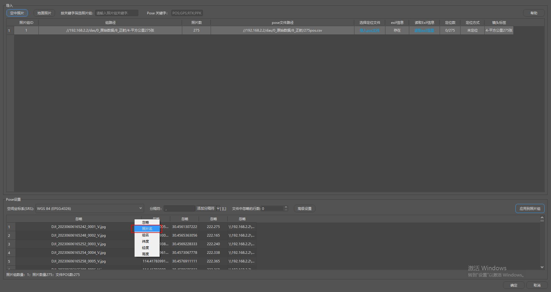Open the 忽略 header above 30.4561307222

(x=185, y=219)
